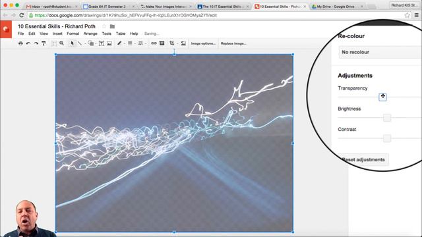Switch to Make Your Images Interactive tab
422x237 pixels.
point(166,6)
